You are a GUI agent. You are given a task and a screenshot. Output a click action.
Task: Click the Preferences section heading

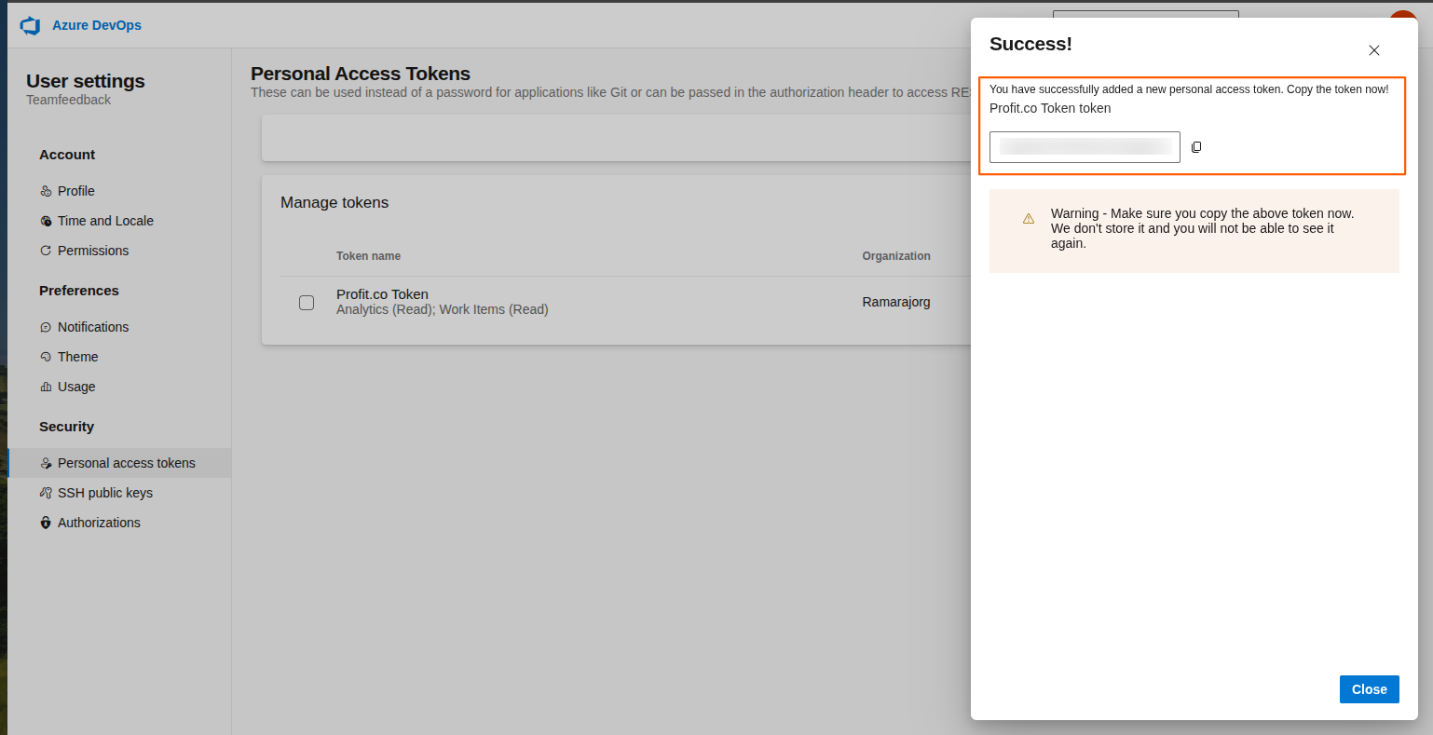tap(79, 291)
